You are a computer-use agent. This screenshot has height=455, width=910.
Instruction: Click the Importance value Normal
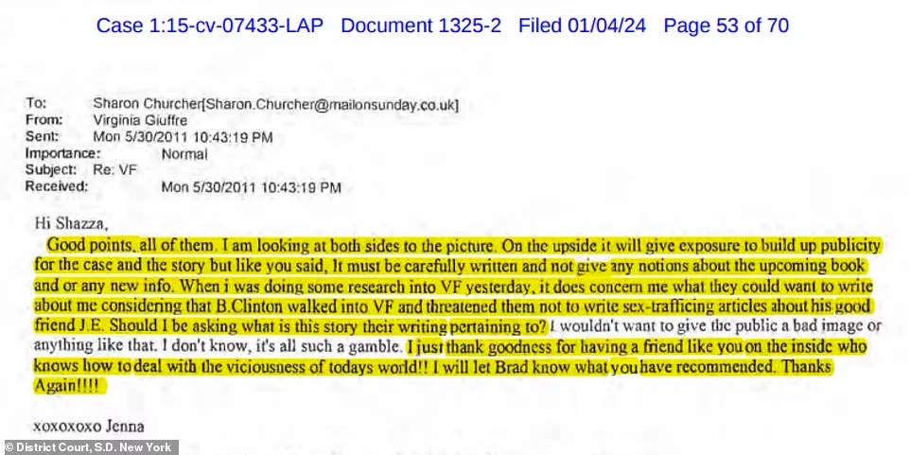(184, 154)
